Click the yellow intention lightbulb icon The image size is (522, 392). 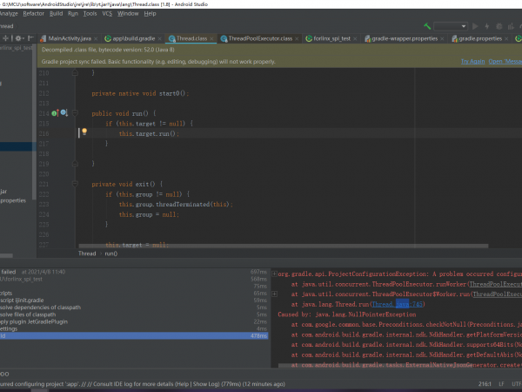click(x=84, y=132)
